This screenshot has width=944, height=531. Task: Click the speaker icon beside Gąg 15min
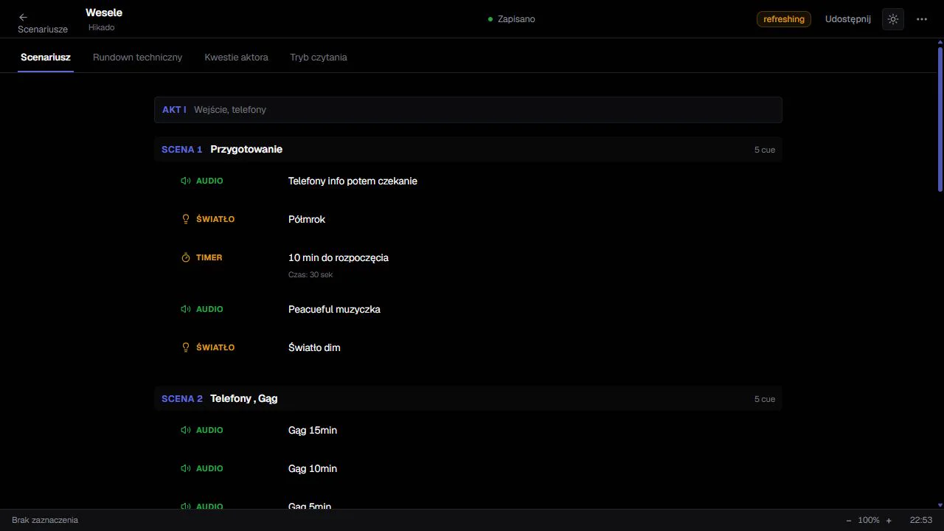click(x=186, y=430)
